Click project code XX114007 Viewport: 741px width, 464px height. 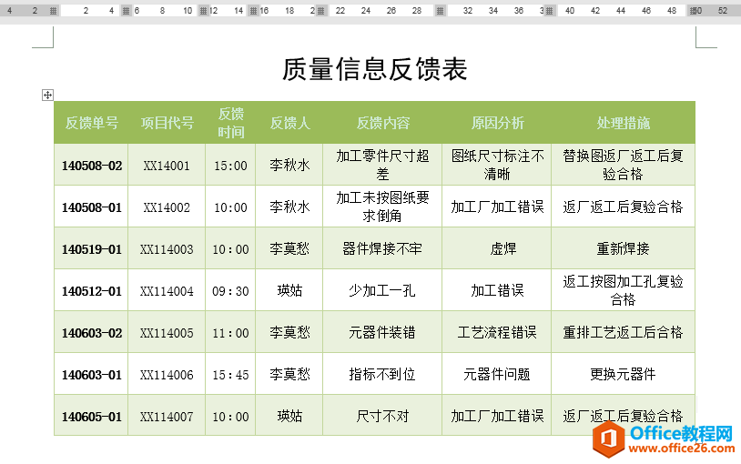[167, 417]
